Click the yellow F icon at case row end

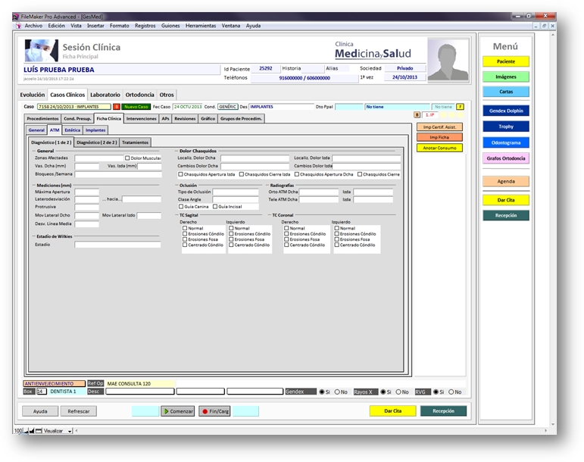click(461, 107)
